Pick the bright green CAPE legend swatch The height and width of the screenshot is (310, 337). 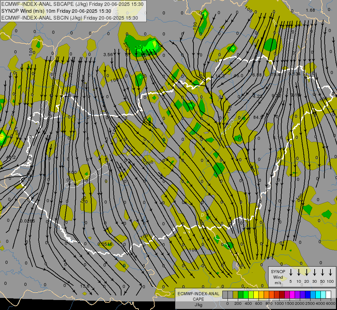[x=246, y=294]
